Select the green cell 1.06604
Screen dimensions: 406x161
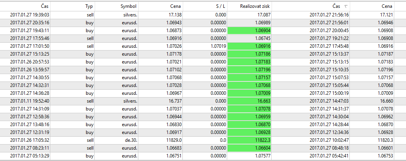click(249, 148)
